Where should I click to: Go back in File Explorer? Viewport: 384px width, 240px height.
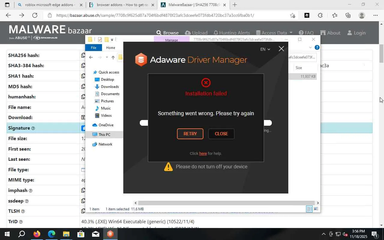(91, 57)
